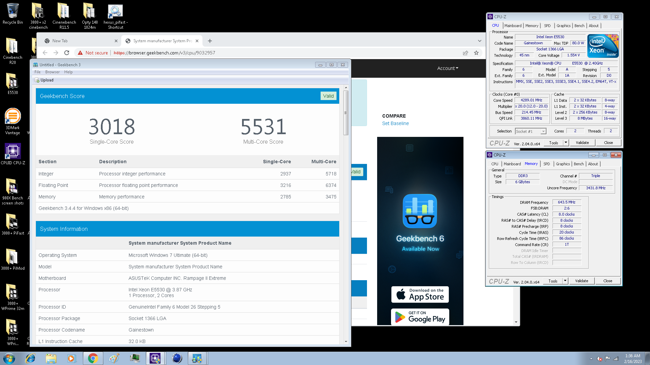Screen dimensions: 650x365
Task: Click Upload in Geekbench toolbar
Action: pyautogui.click(x=44, y=80)
